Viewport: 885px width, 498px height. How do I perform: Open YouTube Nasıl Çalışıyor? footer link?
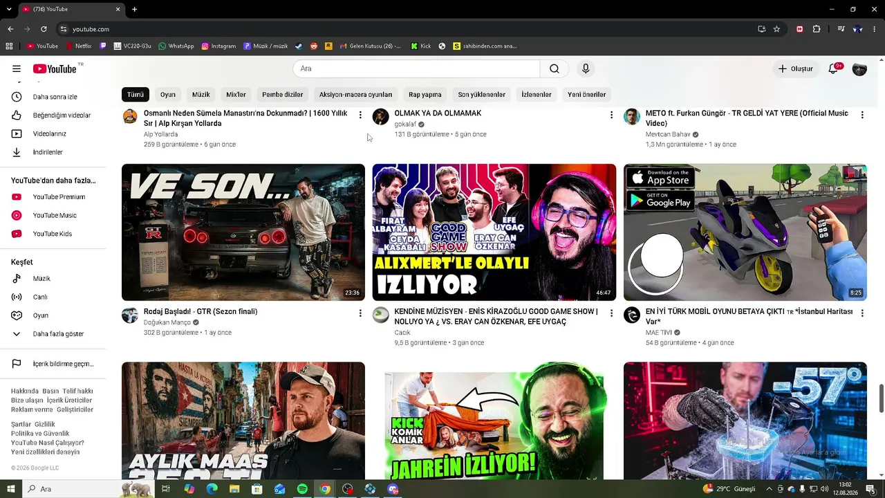(48, 443)
